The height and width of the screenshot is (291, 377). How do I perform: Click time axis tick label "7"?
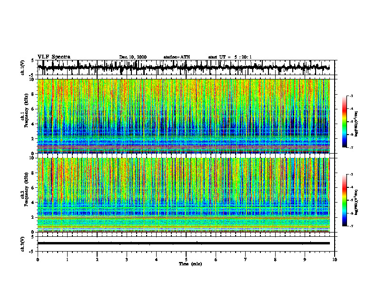pyautogui.click(x=246, y=260)
